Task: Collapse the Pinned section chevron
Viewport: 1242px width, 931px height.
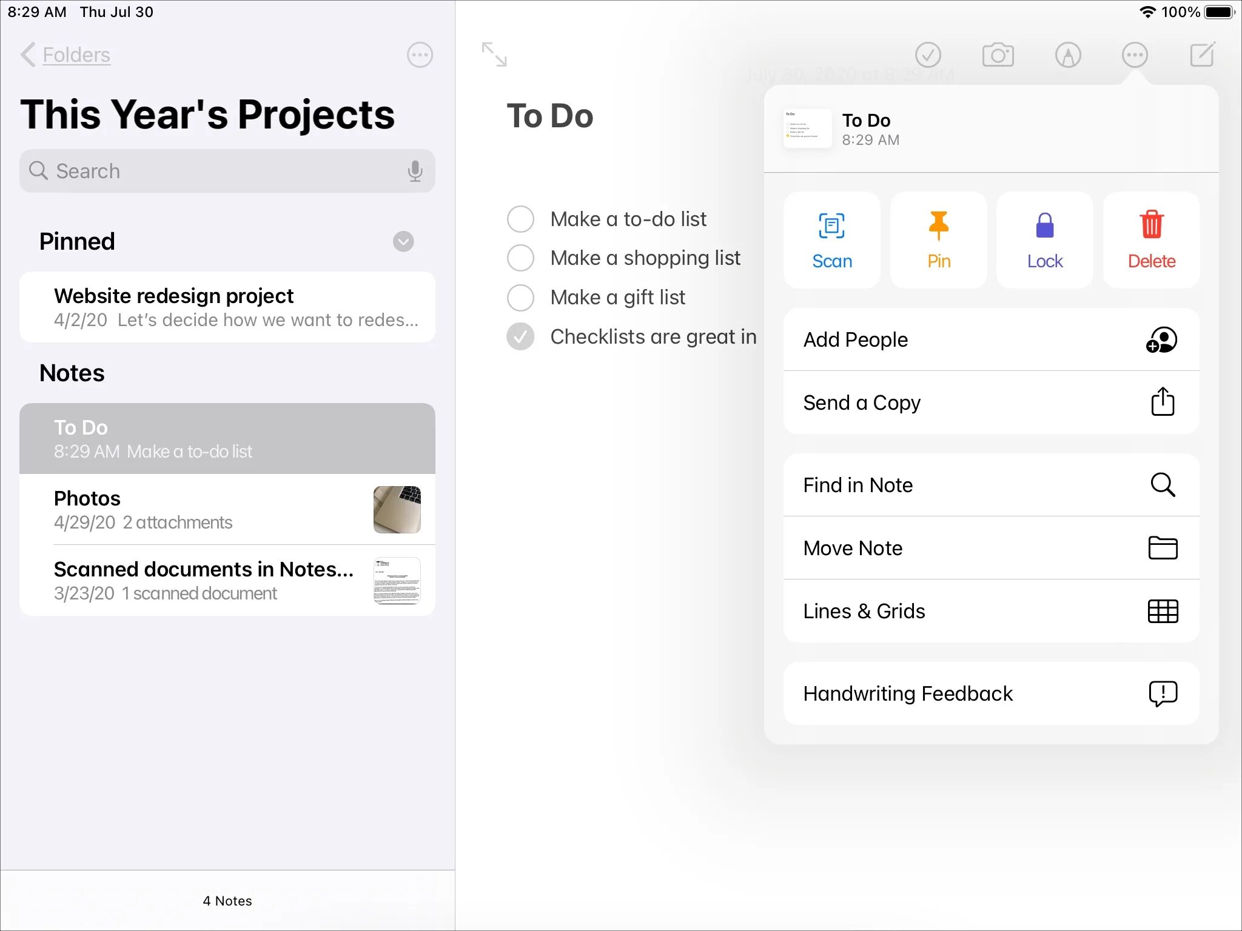Action: 403,241
